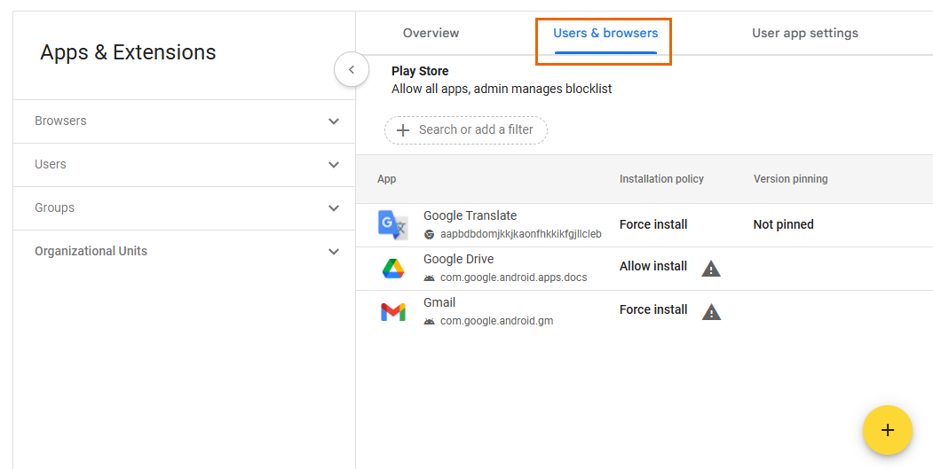Viewport: 933px width, 469px height.
Task: Click warning triangle in the Gmail row
Action: point(711,311)
